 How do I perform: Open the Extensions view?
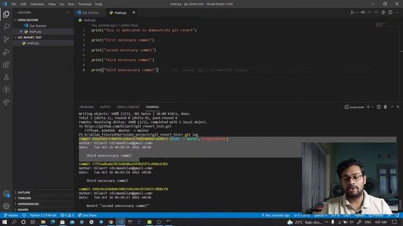tap(6, 64)
